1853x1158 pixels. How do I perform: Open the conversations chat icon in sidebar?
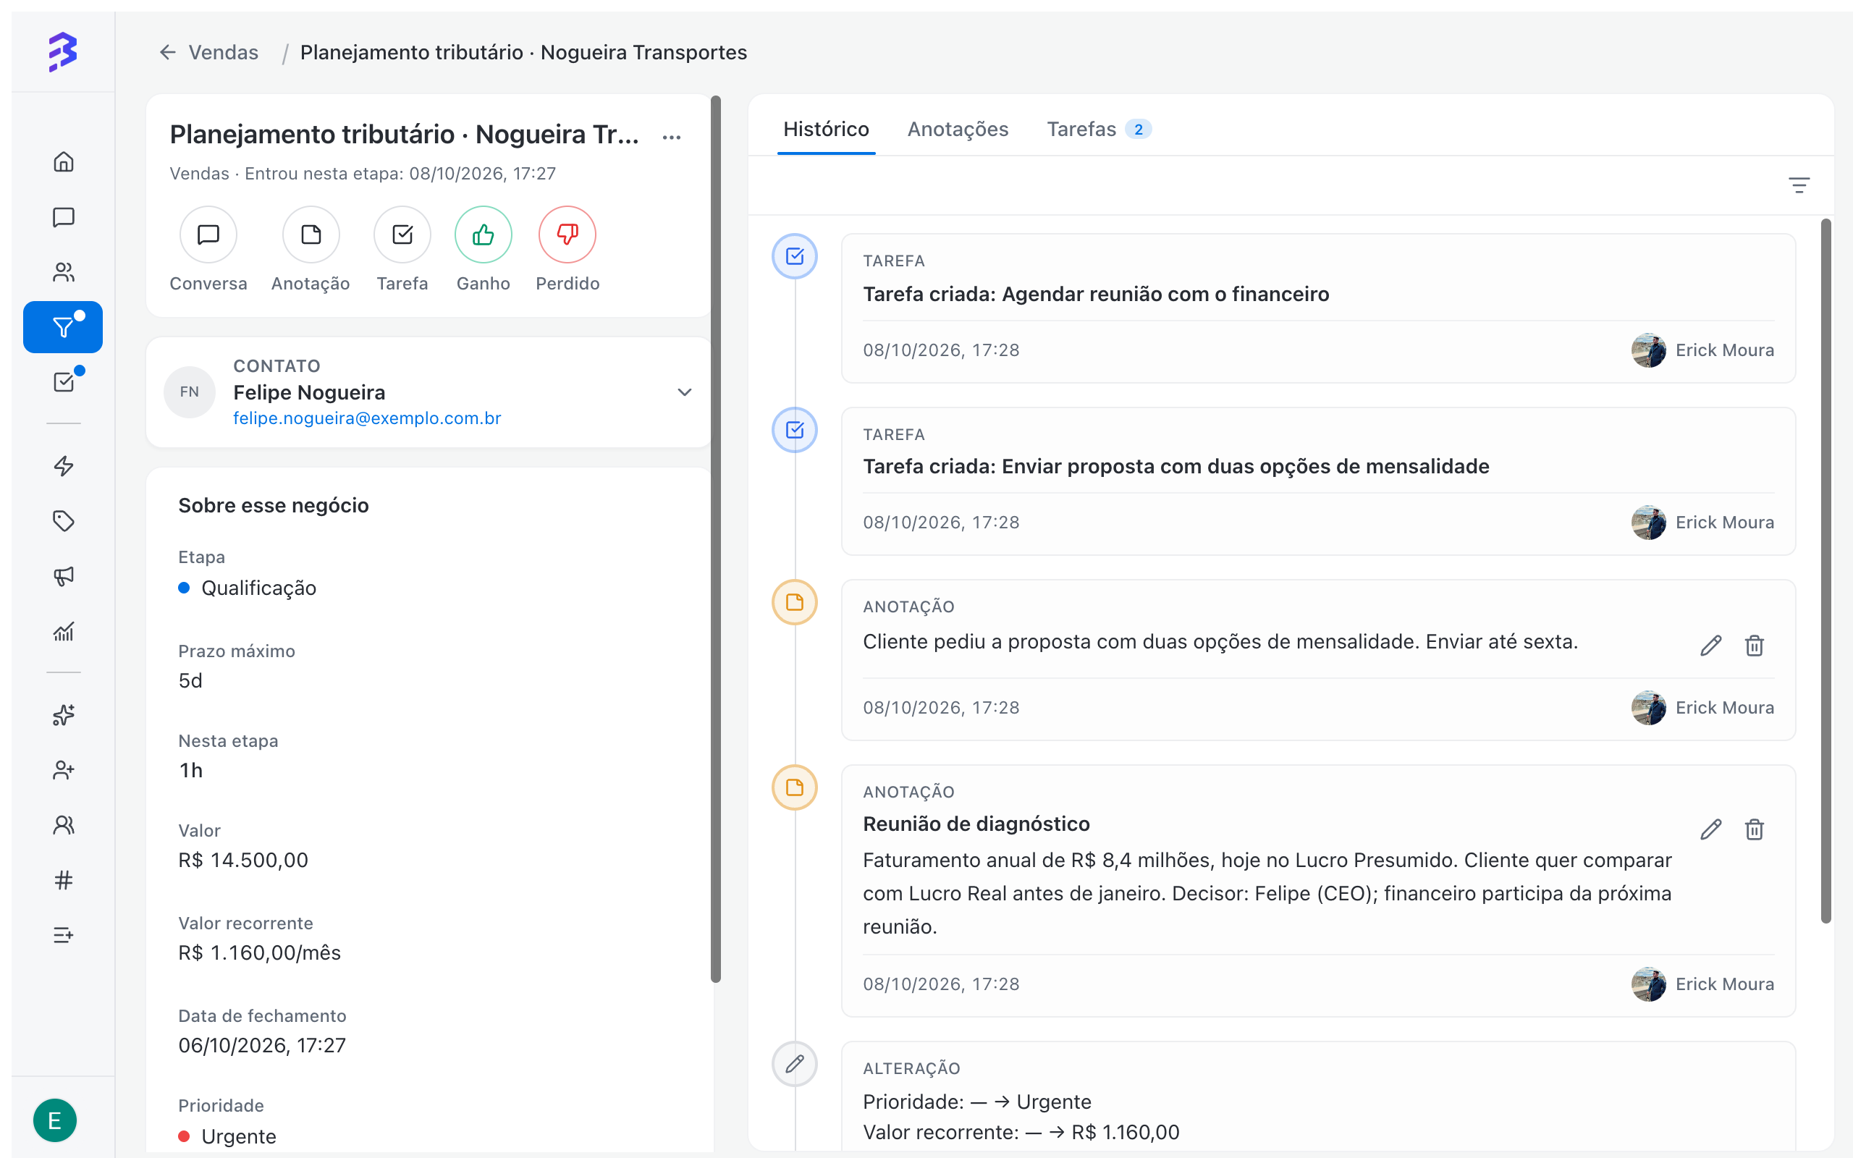point(64,216)
